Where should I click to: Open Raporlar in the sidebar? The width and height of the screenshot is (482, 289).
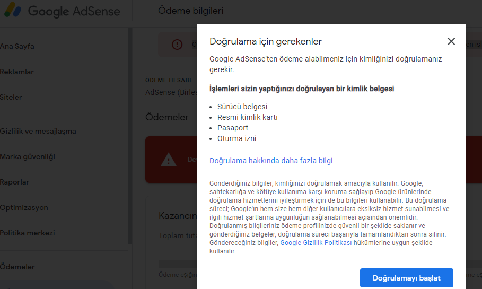14,182
